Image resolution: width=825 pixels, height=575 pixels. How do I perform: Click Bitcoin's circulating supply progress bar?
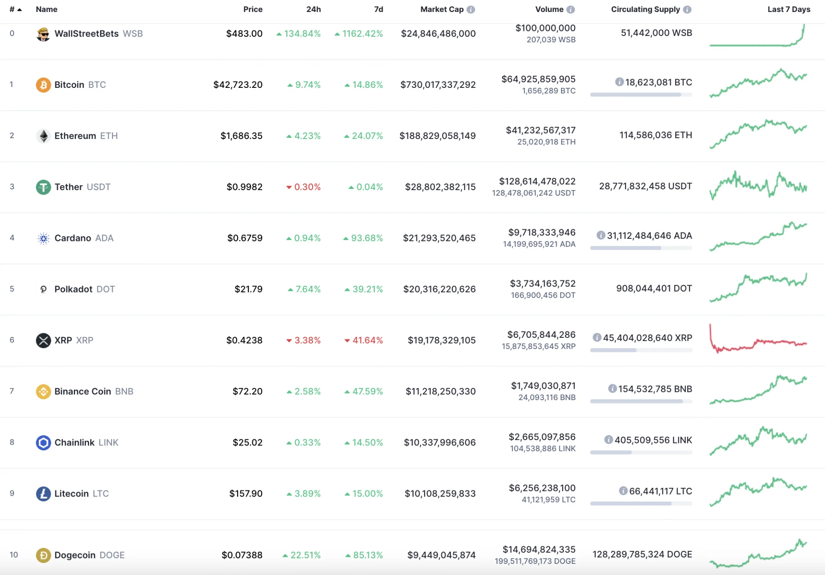[x=641, y=94]
